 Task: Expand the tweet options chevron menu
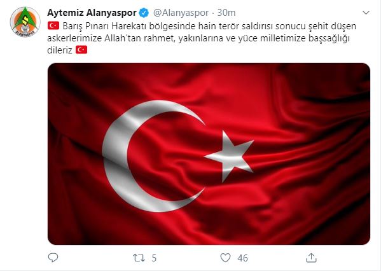(x=366, y=13)
